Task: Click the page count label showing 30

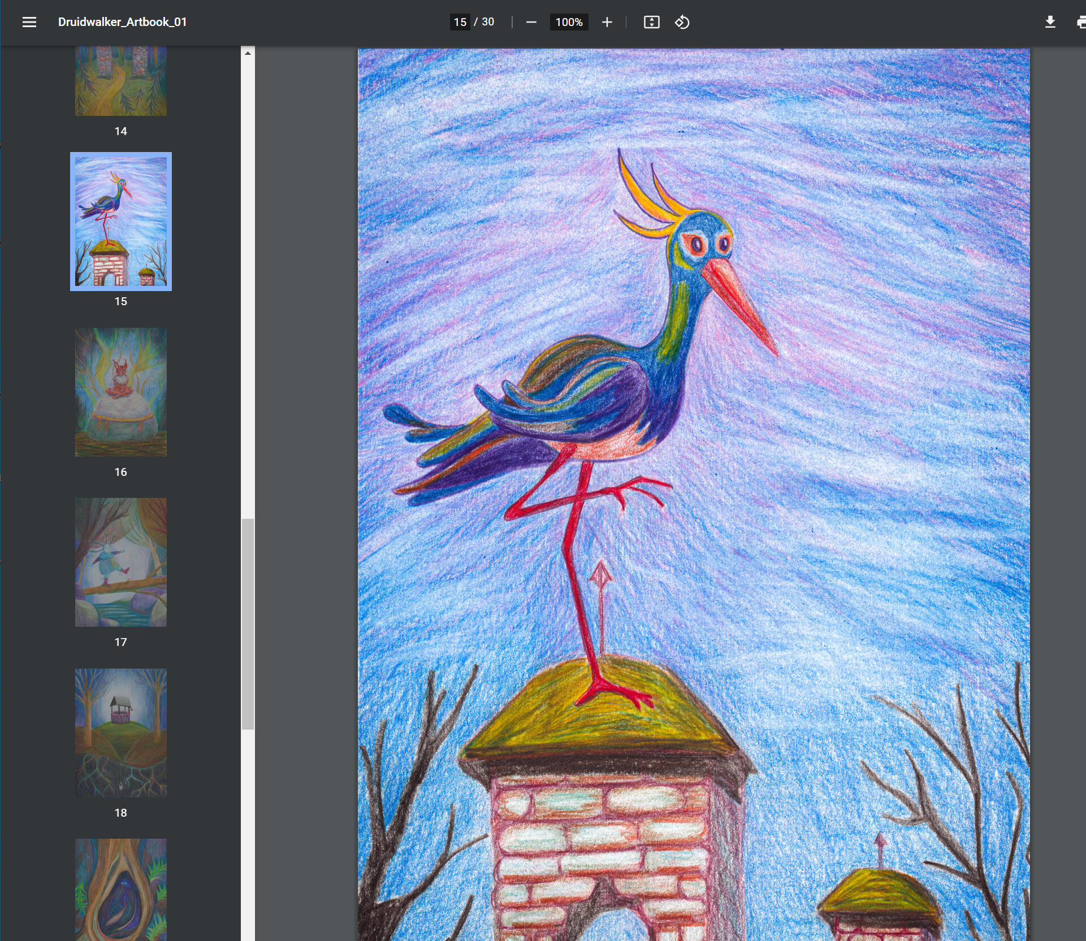Action: click(x=487, y=22)
